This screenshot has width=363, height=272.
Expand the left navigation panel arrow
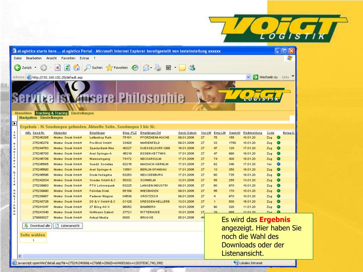point(14,124)
